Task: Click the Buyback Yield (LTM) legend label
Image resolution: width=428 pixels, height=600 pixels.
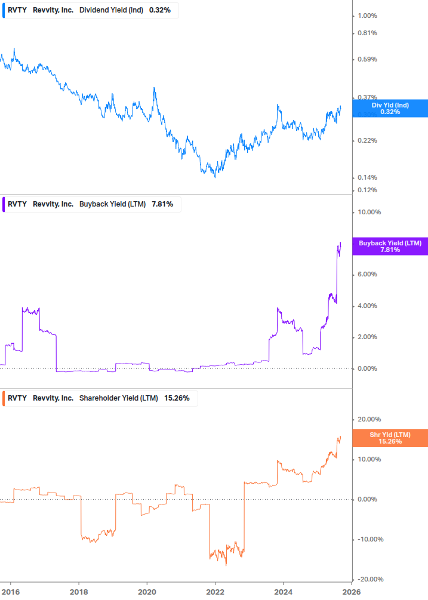Action: coord(112,204)
